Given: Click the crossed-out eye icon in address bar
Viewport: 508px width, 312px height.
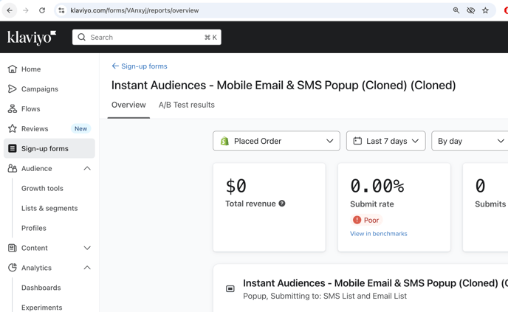Looking at the screenshot, I should click(x=471, y=10).
